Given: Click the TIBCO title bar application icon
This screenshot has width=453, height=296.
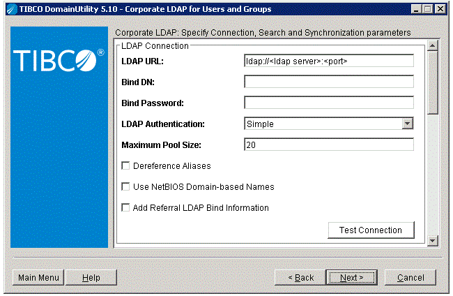Looking at the screenshot, I should click(12, 9).
